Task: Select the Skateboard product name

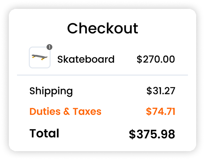Action: 86,59
